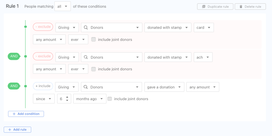Click the Add condition button
Image resolution: width=272 pixels, height=136 pixels.
click(x=26, y=114)
